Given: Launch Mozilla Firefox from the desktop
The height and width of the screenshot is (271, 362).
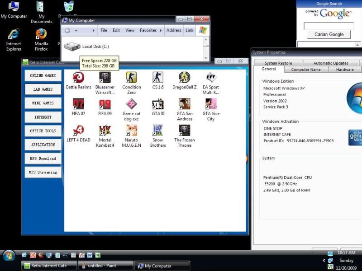Looking at the screenshot, I should point(41,40).
